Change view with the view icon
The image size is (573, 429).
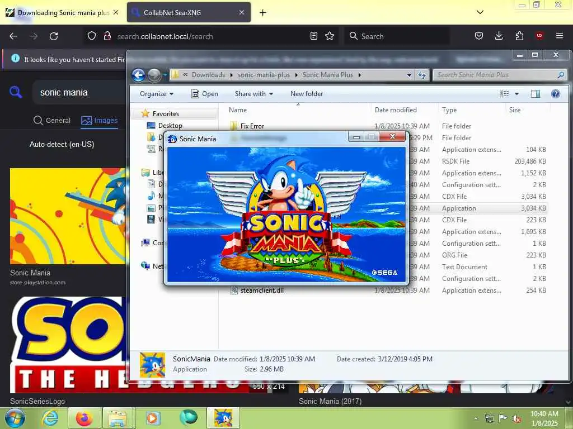(505, 94)
